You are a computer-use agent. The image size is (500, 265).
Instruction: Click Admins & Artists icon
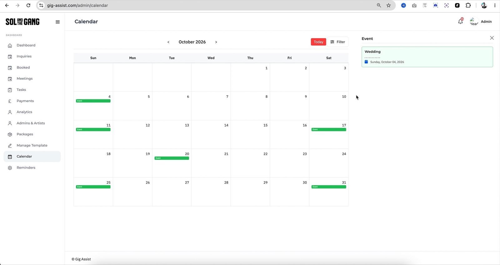point(10,123)
